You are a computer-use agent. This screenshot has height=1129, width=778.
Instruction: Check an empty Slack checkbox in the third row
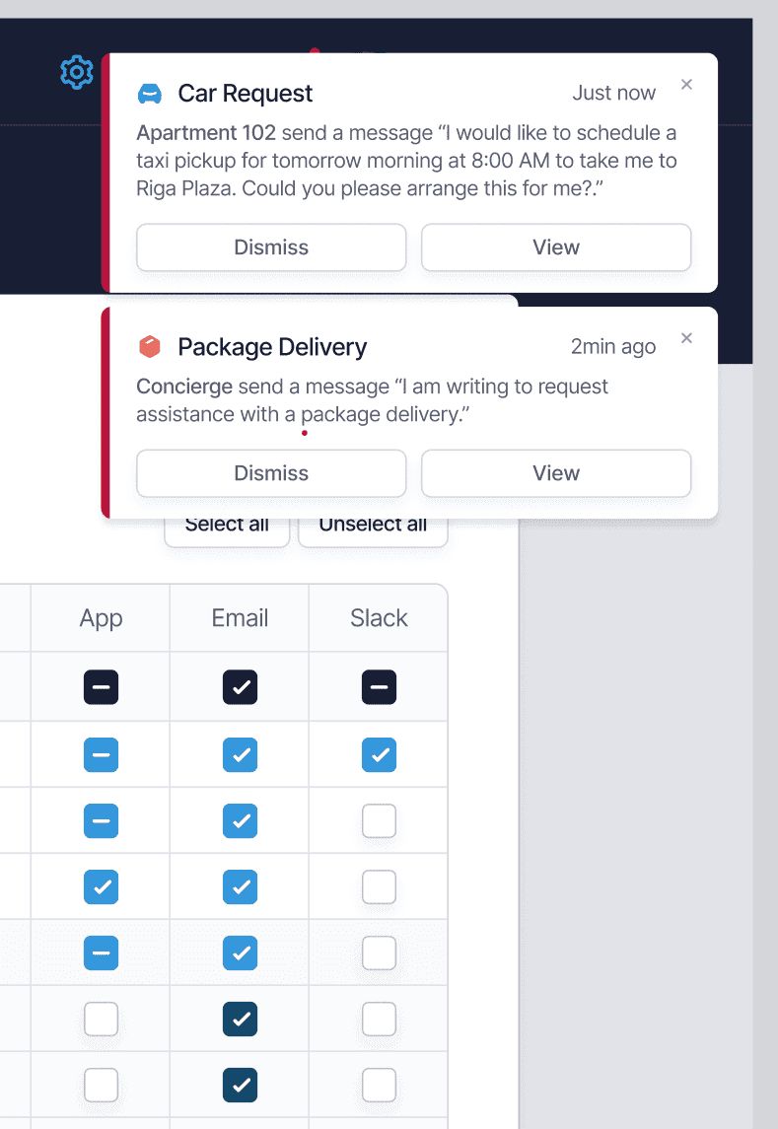[x=379, y=820]
